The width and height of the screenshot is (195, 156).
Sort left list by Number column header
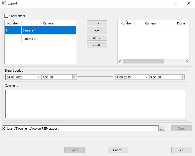[13, 23]
